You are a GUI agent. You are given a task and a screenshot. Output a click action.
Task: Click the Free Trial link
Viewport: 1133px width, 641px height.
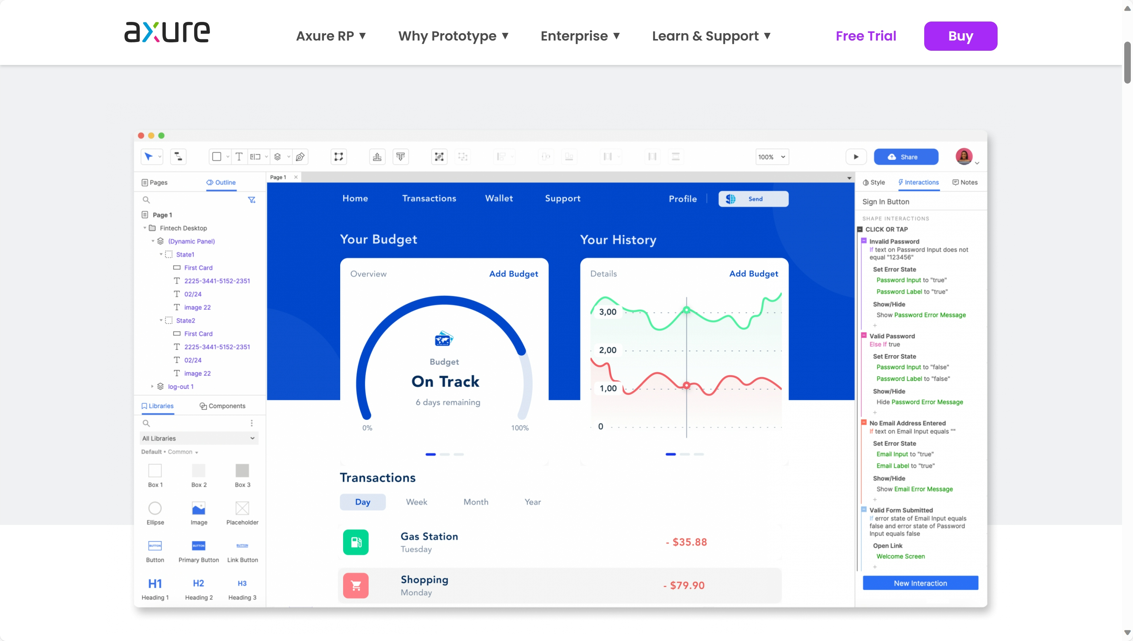866,36
